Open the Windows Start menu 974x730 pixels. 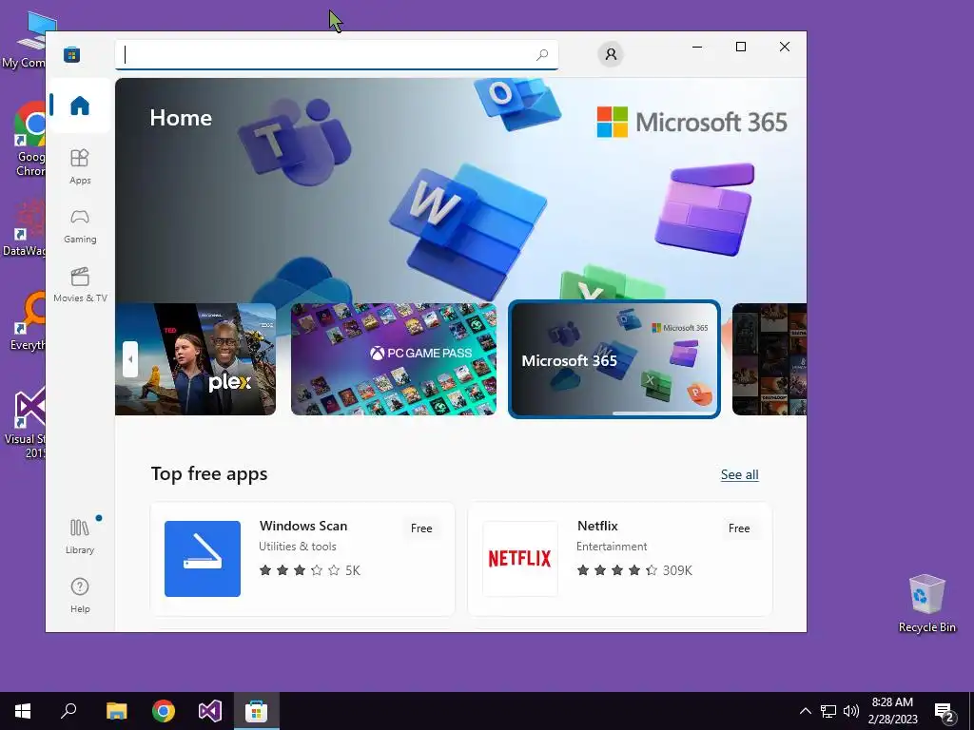click(23, 711)
